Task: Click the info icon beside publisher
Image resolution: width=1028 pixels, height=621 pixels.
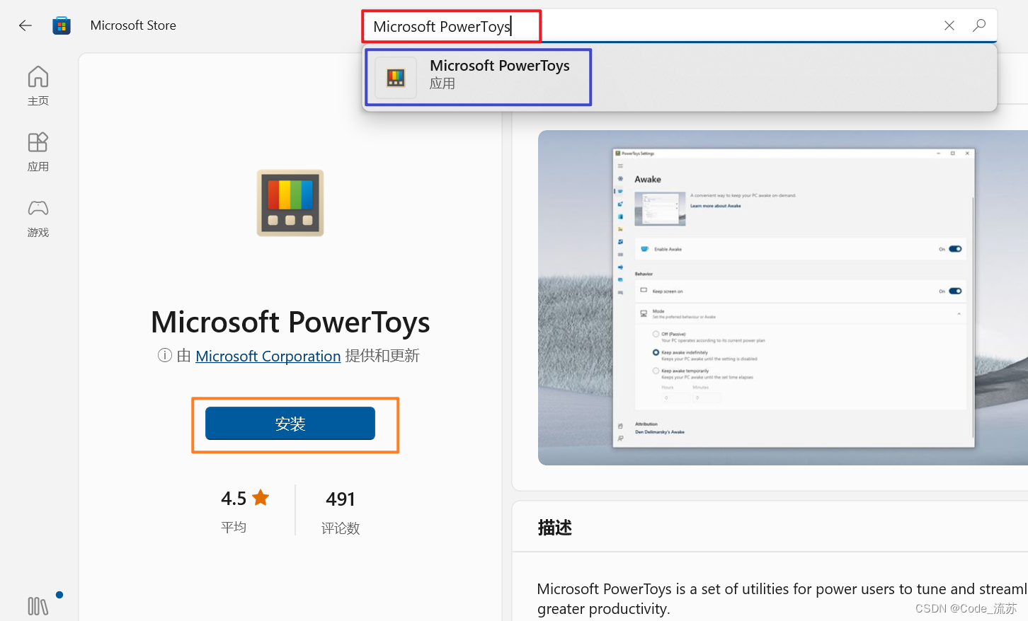Action: tap(165, 355)
